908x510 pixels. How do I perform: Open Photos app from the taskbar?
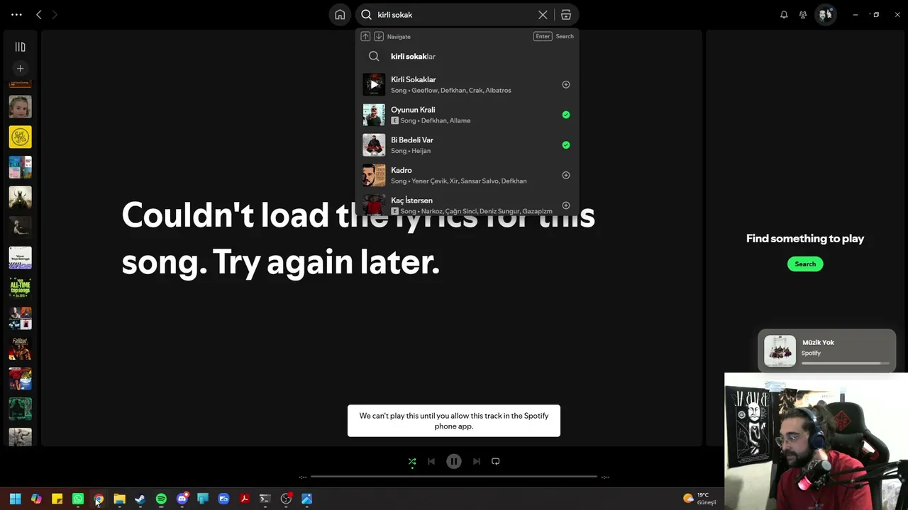(307, 499)
